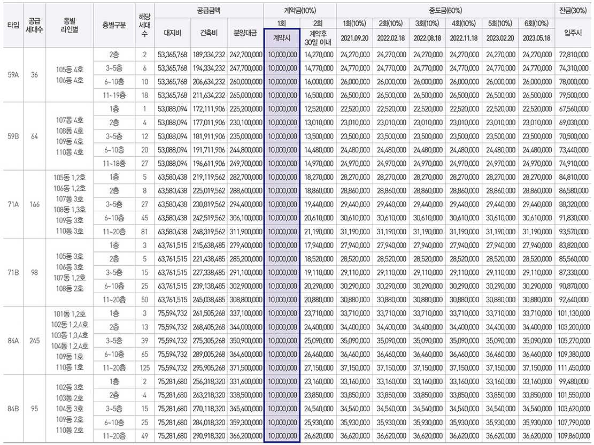Select the date 2023.02.20
Viewport: 594px width, 445px height.
click(500, 38)
